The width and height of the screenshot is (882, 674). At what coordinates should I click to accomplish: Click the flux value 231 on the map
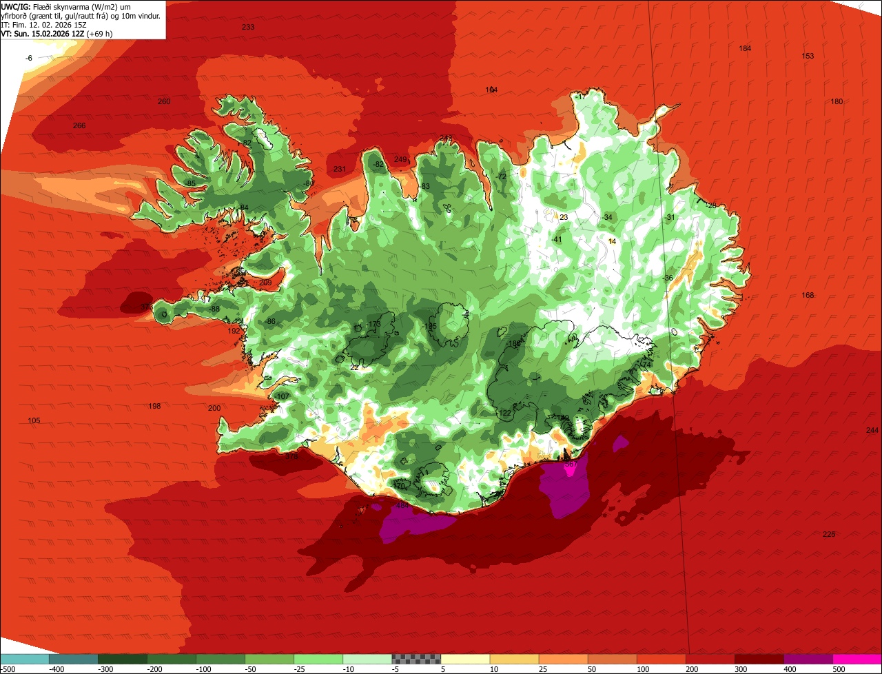340,170
